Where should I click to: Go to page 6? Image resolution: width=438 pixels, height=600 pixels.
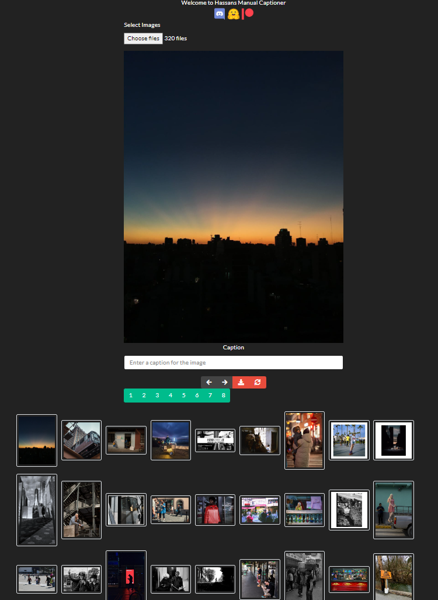[x=197, y=396]
